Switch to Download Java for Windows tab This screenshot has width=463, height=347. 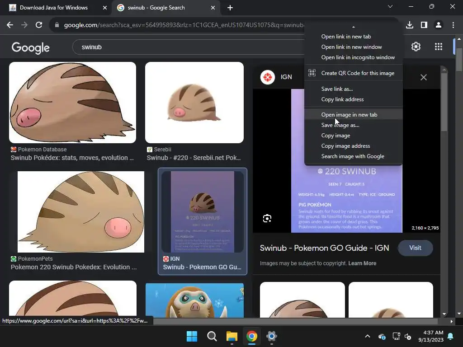tap(53, 8)
